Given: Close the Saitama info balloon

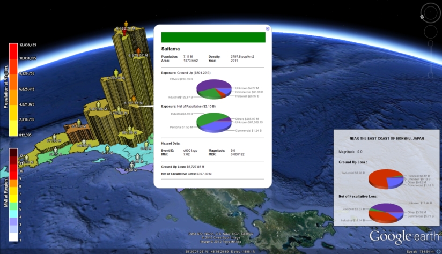Looking at the screenshot, I should (x=268, y=28).
